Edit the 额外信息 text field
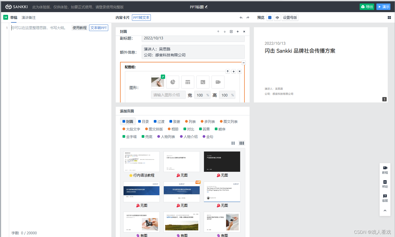This screenshot has height=237, width=395. (x=193, y=52)
